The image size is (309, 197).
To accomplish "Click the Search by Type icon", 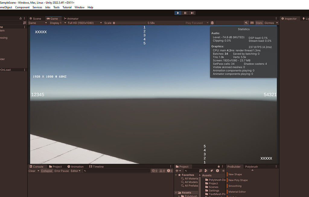I will point(206,171).
